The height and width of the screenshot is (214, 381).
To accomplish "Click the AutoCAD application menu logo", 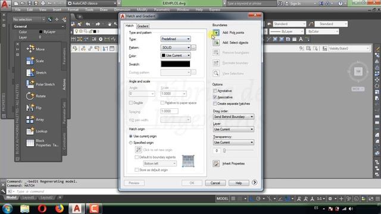I will 5,4.
